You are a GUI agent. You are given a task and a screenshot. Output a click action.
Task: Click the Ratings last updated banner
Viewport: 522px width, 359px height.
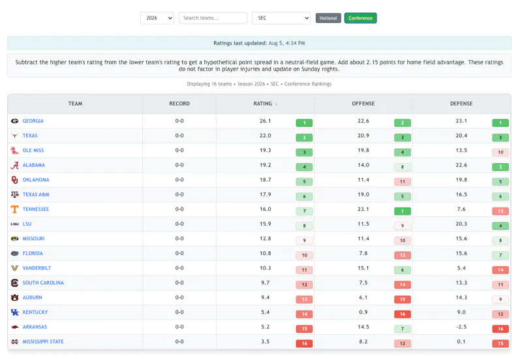click(259, 43)
